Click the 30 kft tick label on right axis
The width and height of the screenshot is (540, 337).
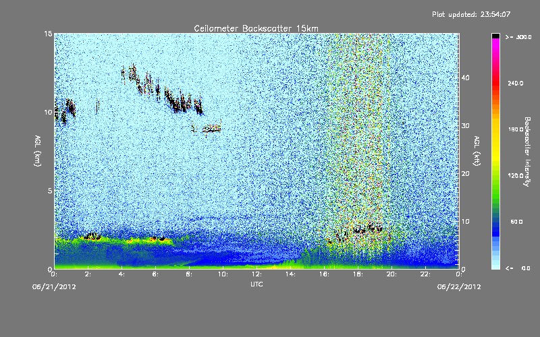coord(465,125)
